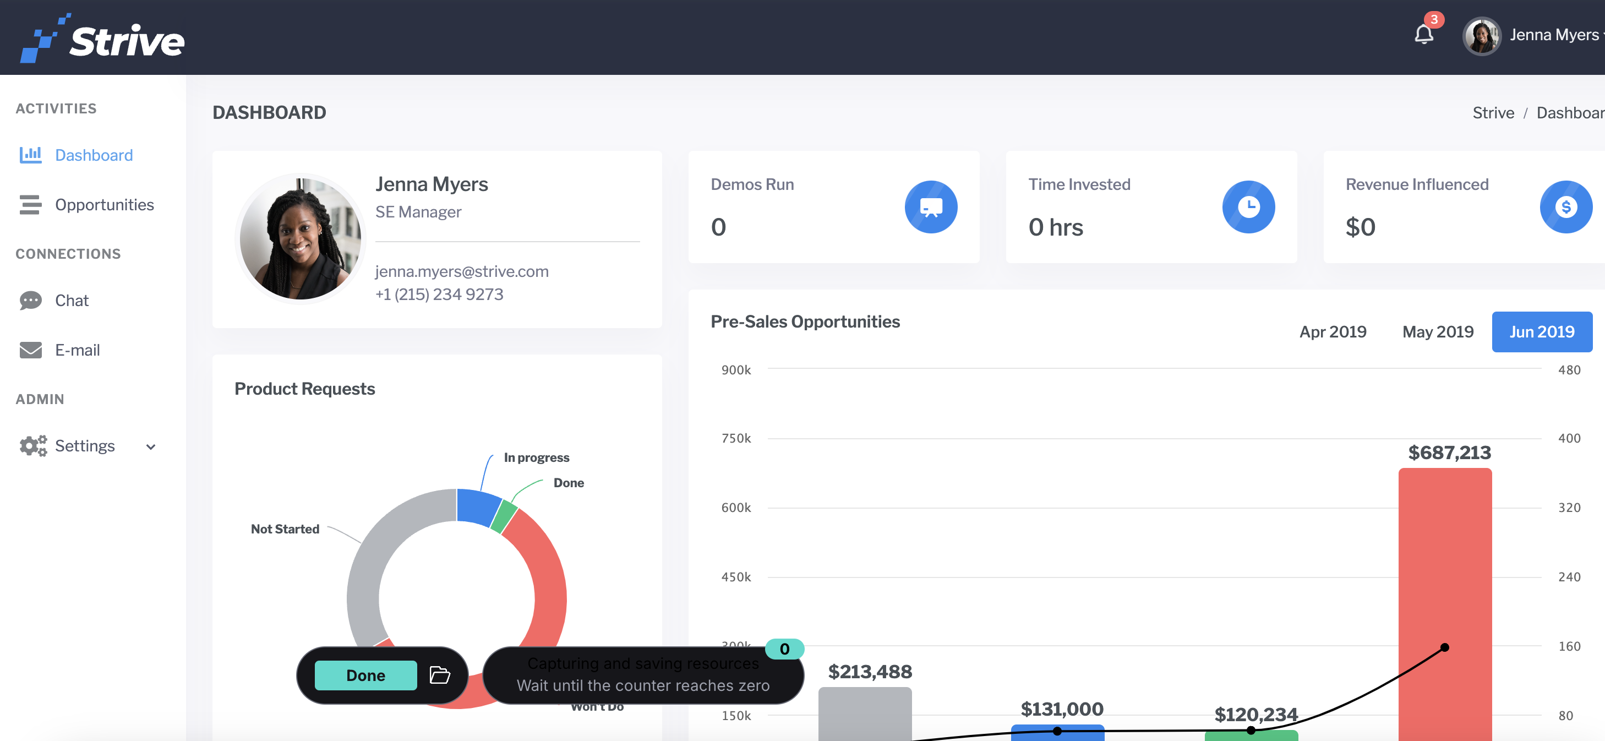Click the phone number +1 (215) 234 9273
Viewport: 1605px width, 741px height.
[x=439, y=294]
